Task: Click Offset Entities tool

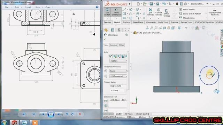Action: (167, 13)
